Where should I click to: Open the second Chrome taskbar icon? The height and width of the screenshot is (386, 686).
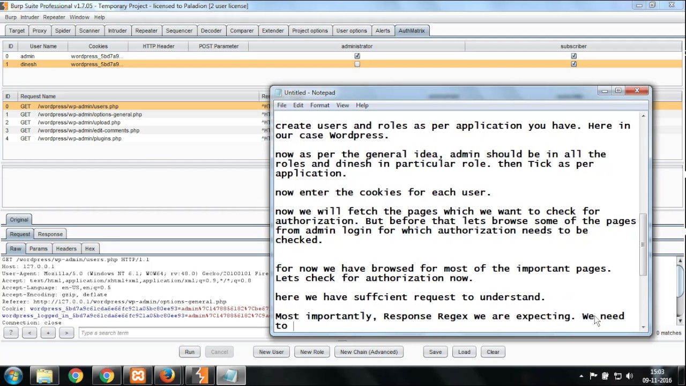[107, 376]
